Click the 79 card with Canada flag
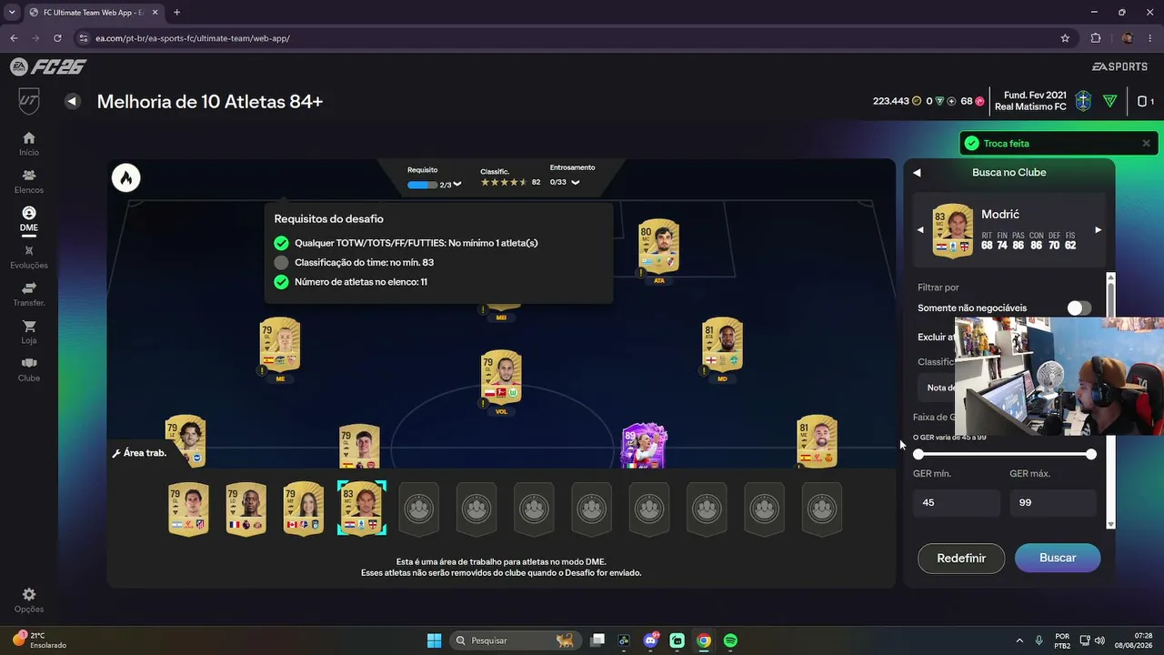The width and height of the screenshot is (1164, 655). click(304, 509)
